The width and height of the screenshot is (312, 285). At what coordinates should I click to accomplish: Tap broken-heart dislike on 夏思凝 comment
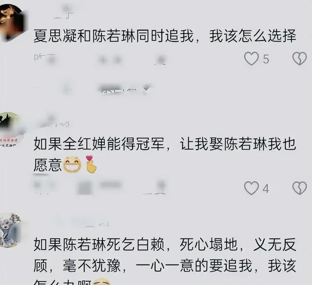[299, 58]
